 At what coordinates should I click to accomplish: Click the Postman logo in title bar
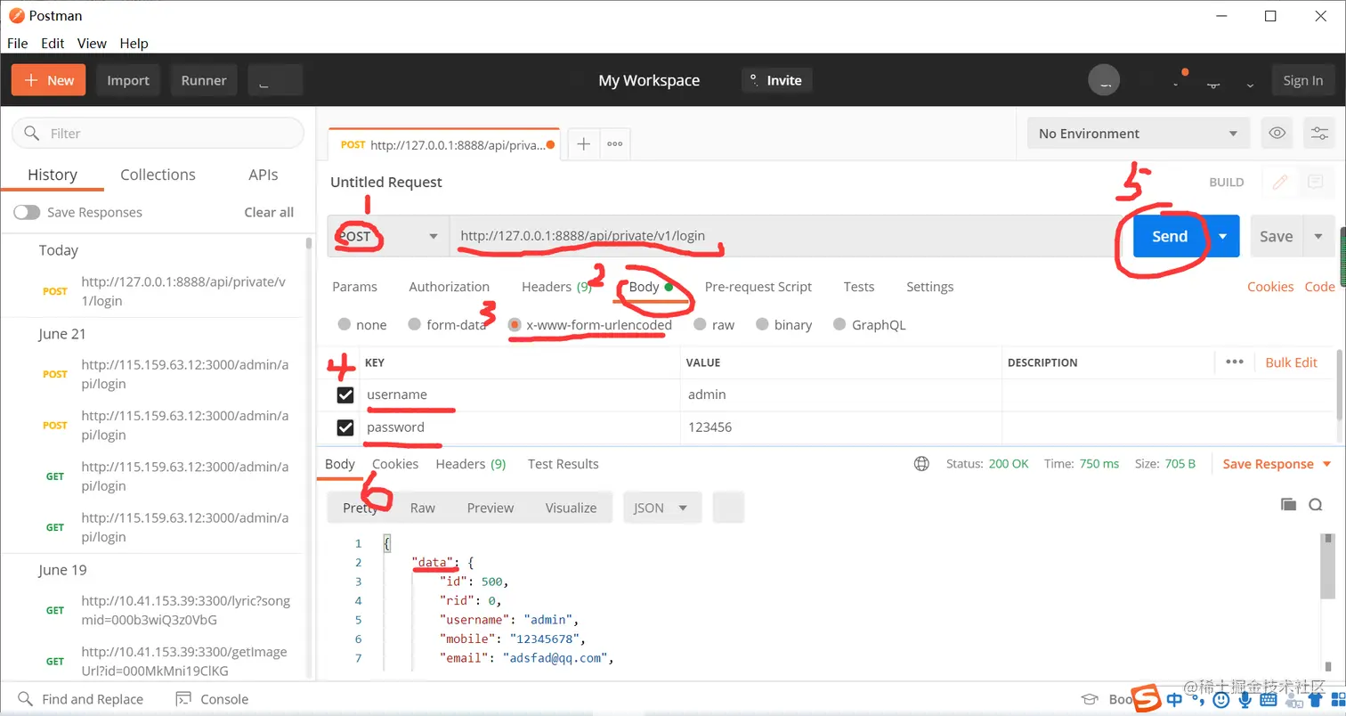(16, 16)
